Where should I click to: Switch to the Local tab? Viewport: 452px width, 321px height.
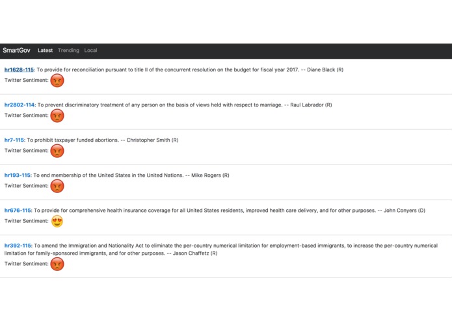point(90,51)
